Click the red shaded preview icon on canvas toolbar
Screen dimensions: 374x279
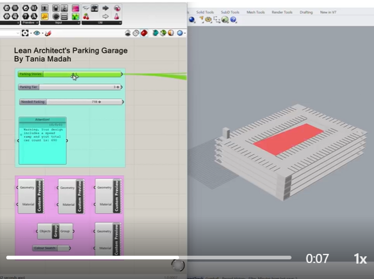144,33
